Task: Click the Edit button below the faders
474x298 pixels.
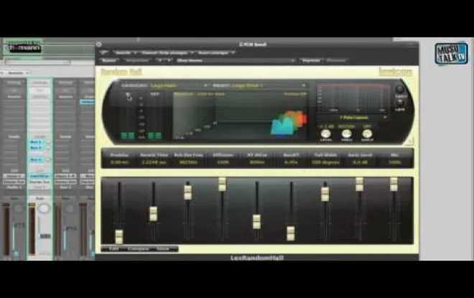Action: [113, 248]
